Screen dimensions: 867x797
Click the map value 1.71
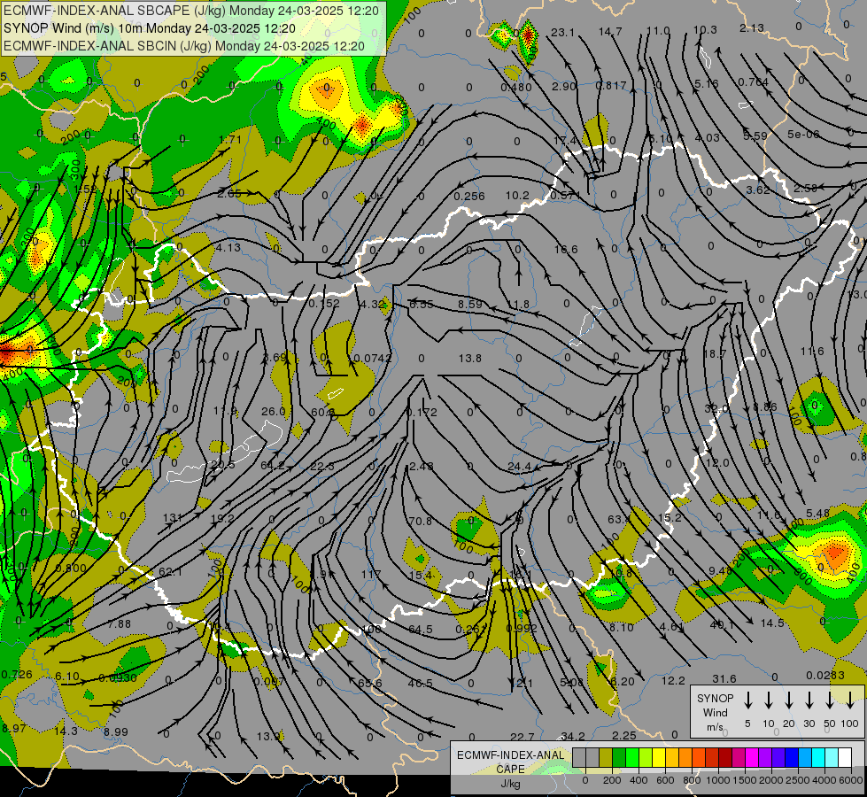point(230,140)
